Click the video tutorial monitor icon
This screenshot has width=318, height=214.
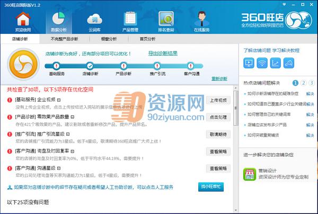pos(249,63)
